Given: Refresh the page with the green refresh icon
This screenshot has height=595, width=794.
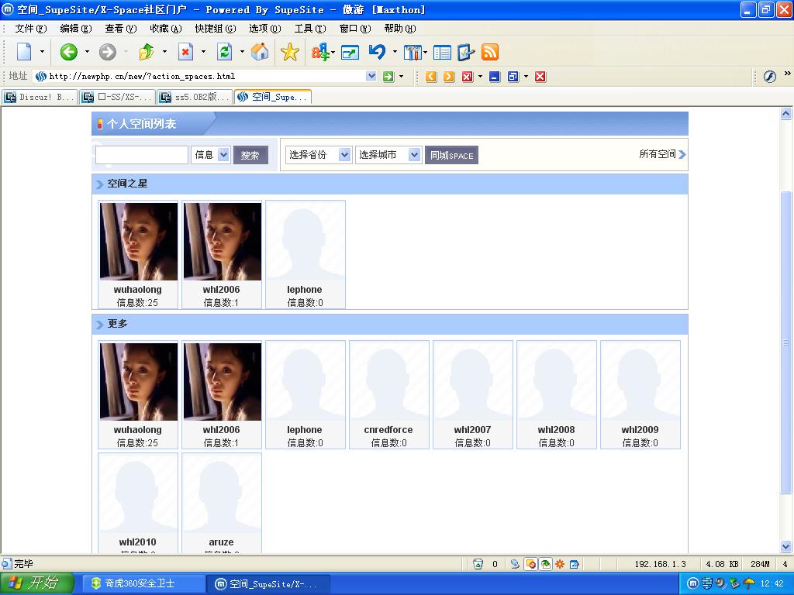Looking at the screenshot, I should click(x=224, y=52).
